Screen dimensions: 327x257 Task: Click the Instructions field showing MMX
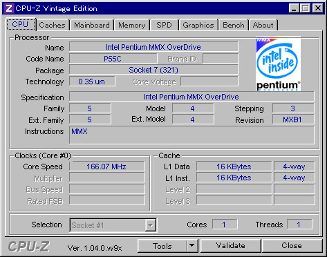pos(191,135)
